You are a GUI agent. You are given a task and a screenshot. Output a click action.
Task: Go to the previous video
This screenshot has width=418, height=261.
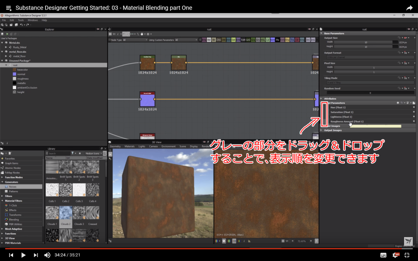11,255
